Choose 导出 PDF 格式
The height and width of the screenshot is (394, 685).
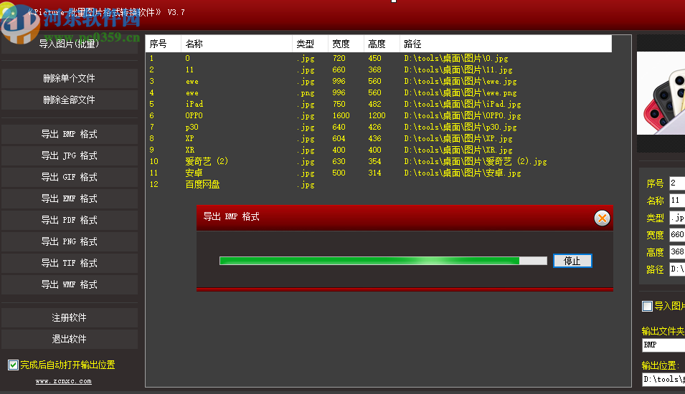(x=70, y=221)
